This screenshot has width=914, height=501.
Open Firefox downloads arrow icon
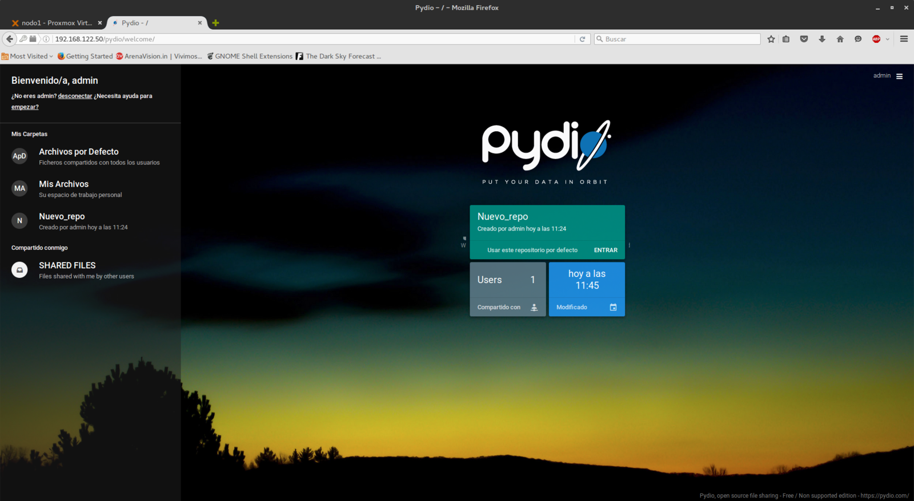(822, 39)
